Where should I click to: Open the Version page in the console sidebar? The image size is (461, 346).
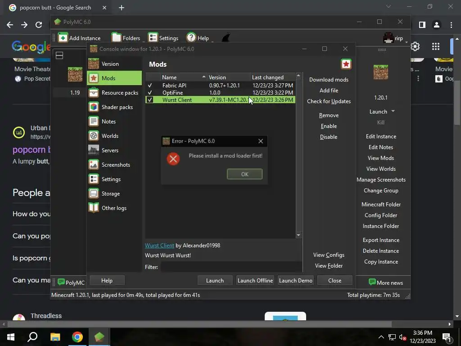tap(114, 64)
